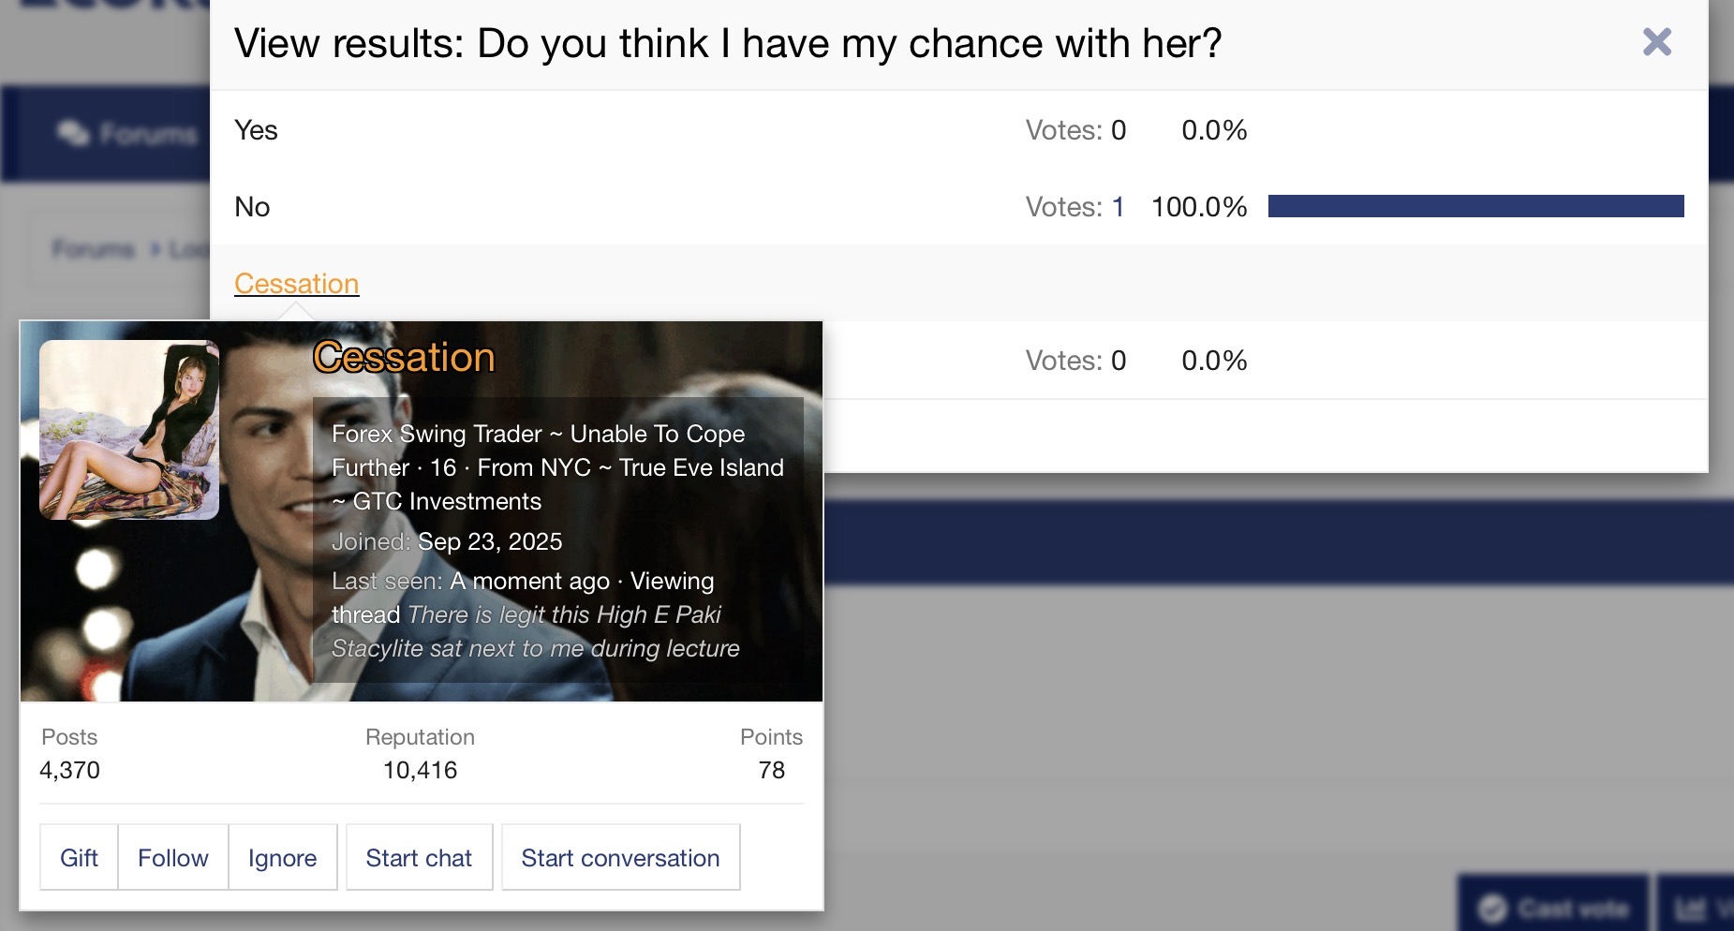The height and width of the screenshot is (931, 1734).
Task: Open the Cessation voter link
Action: point(296,284)
